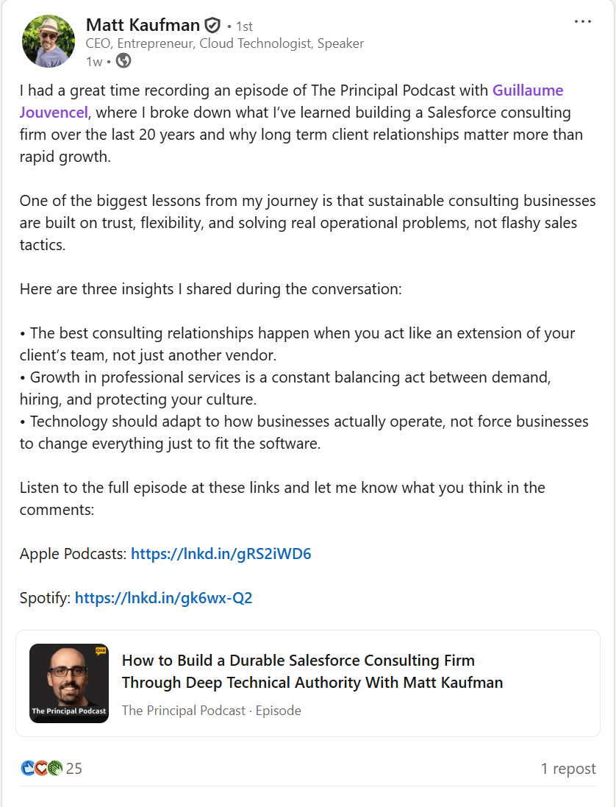Open Matt Kaufman's profile photo
This screenshot has width=616, height=807.
(49, 41)
